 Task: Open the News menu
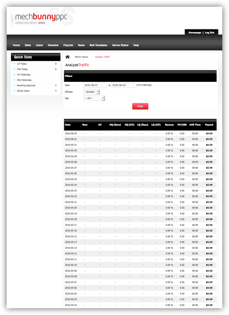click(x=81, y=45)
